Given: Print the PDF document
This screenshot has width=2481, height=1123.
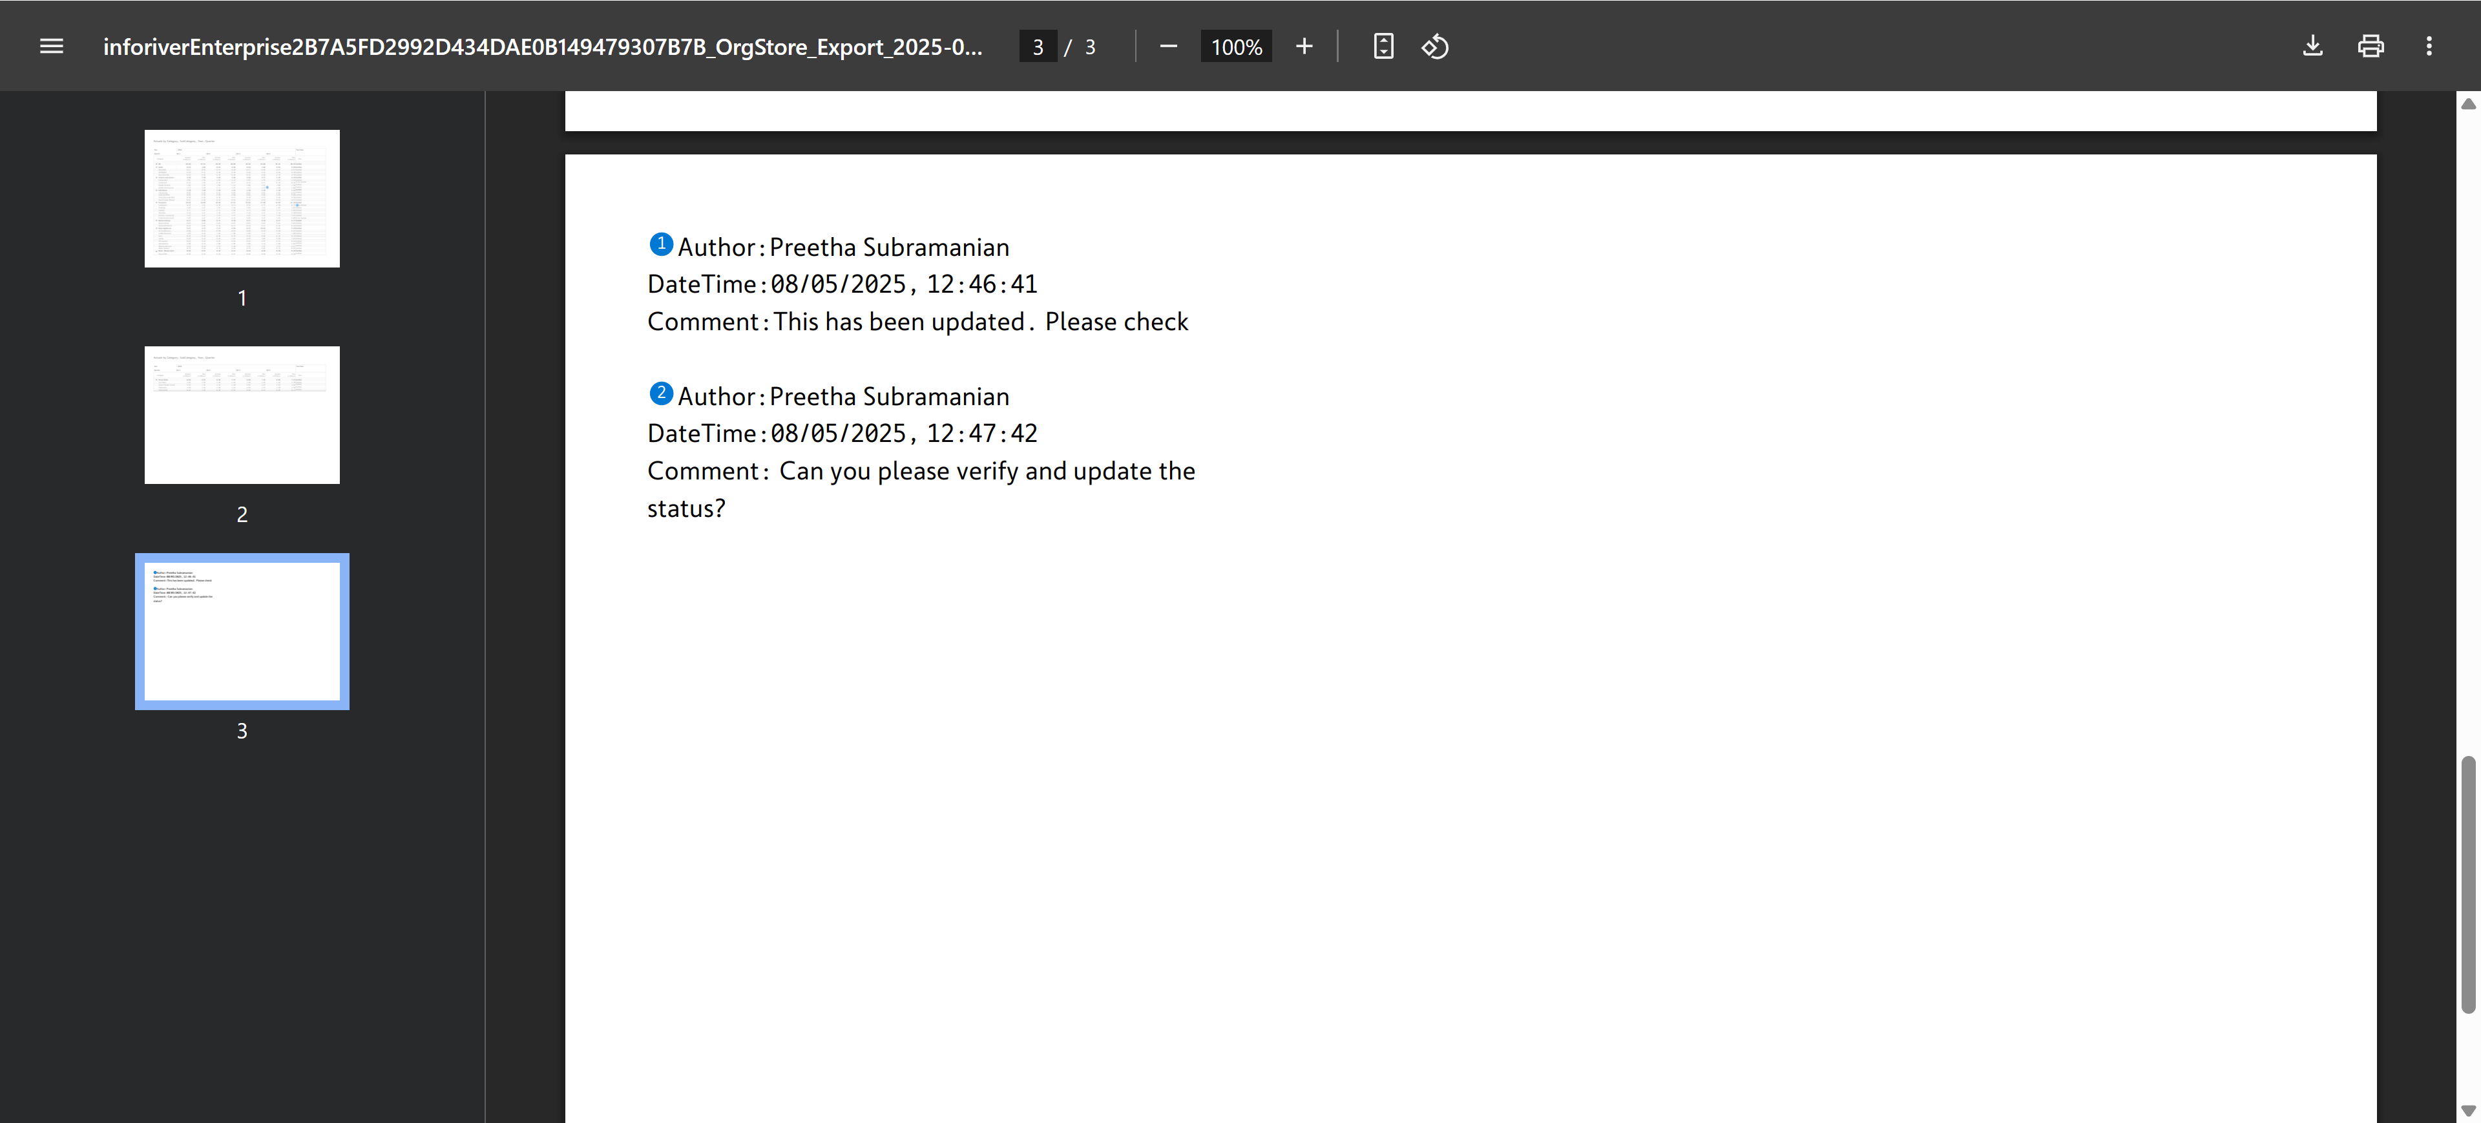Looking at the screenshot, I should 2371,47.
